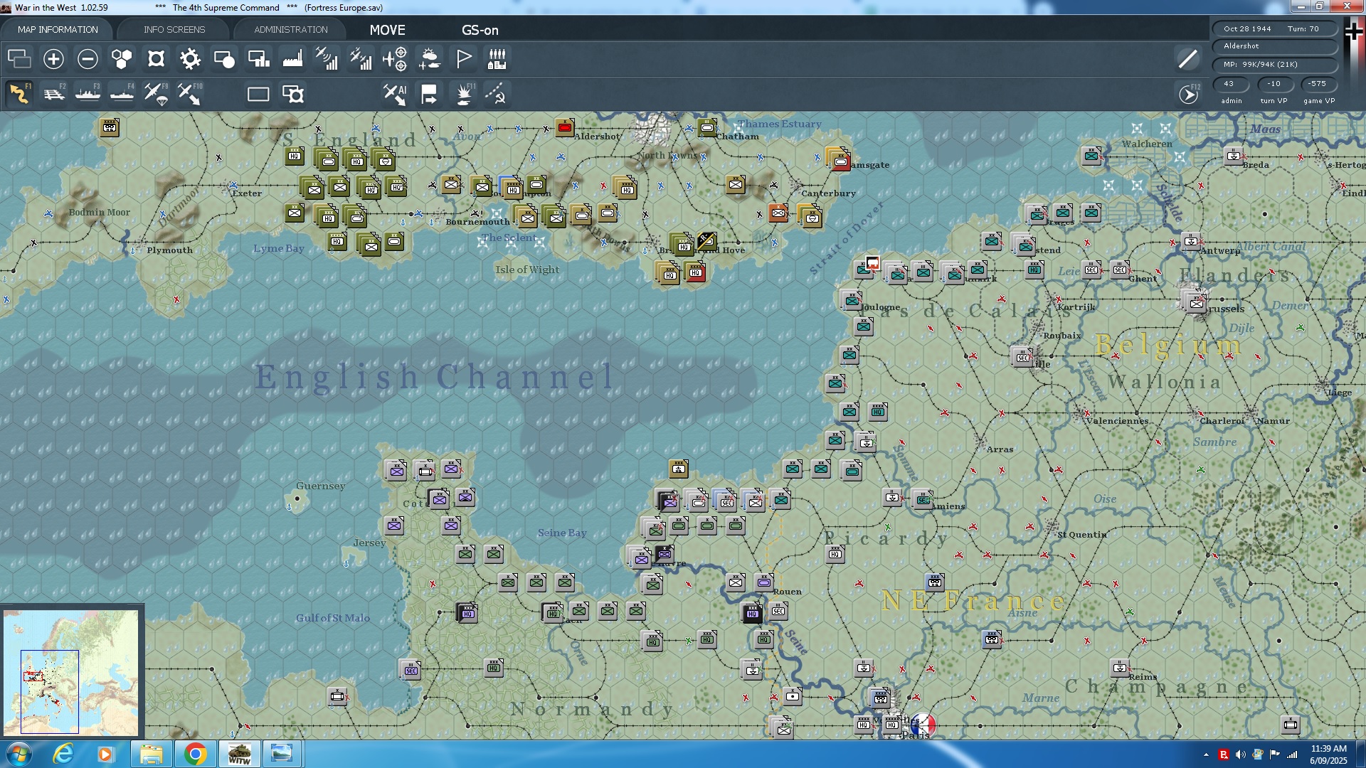Click the minimap overview of Europe
The height and width of the screenshot is (768, 1366).
click(x=71, y=672)
